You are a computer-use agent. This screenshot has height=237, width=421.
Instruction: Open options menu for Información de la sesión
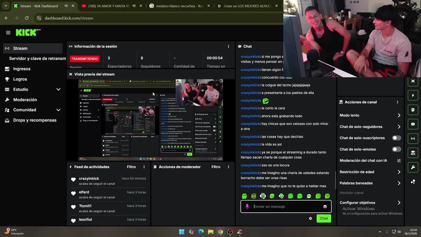coord(229,46)
